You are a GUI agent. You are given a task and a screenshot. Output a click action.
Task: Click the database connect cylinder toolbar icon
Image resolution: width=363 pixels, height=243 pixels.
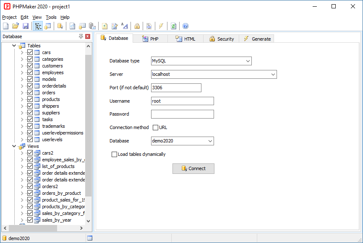(x=60, y=26)
